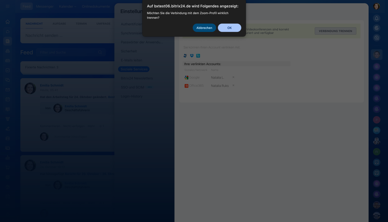Switch to Feed in the top navigation
The height and width of the screenshot is (222, 388).
click(27, 6)
